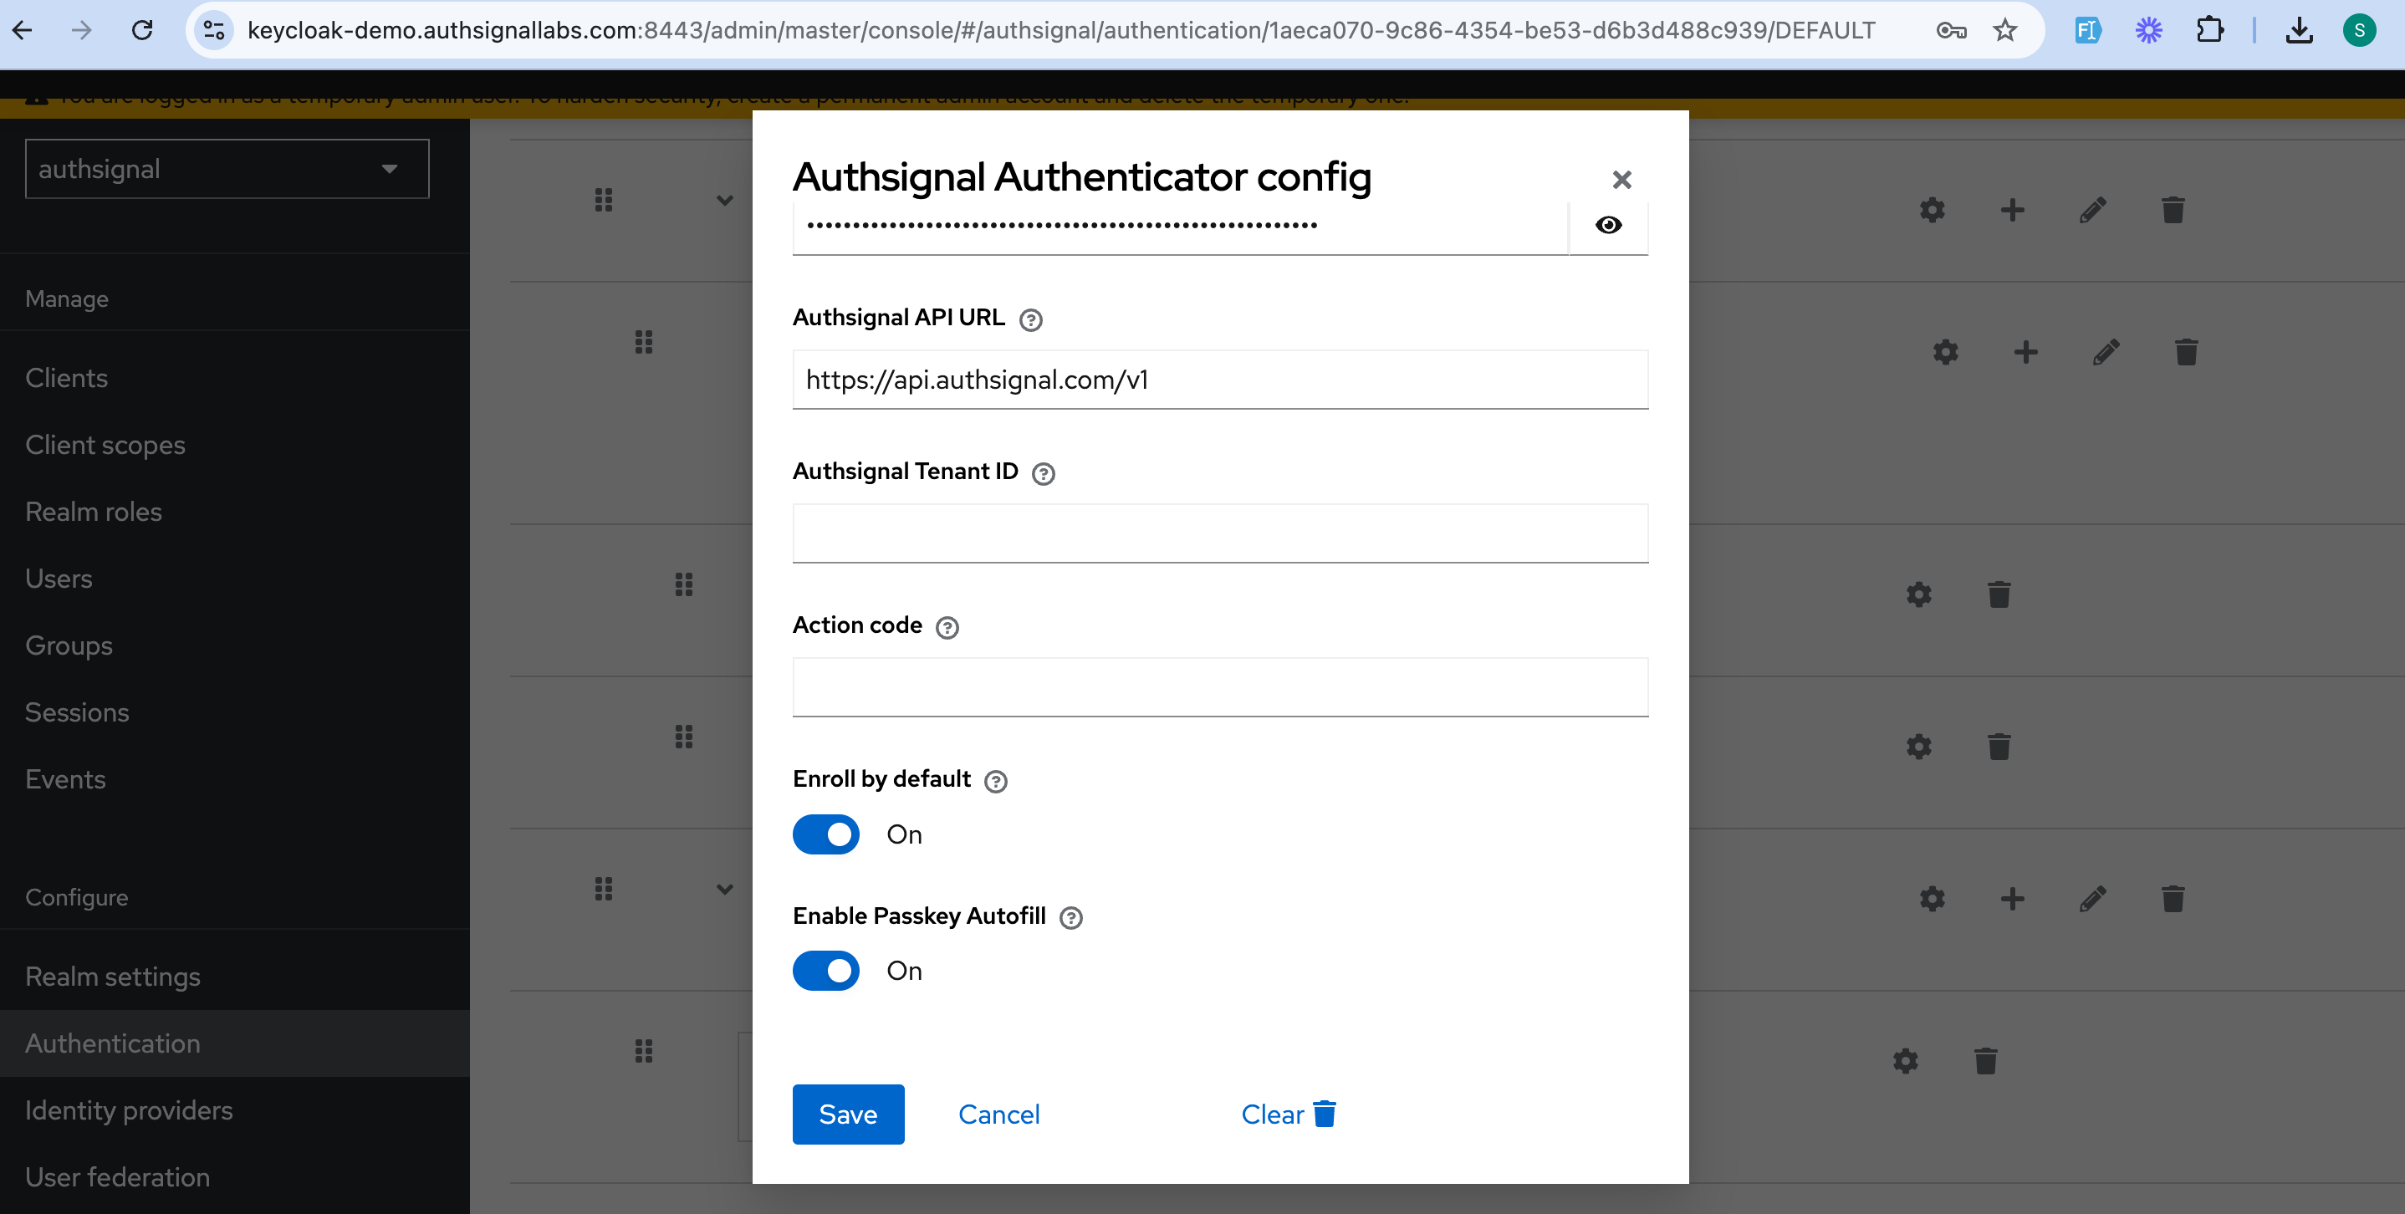This screenshot has width=2405, height=1214.
Task: Open Events in the sidebar
Action: click(x=65, y=779)
